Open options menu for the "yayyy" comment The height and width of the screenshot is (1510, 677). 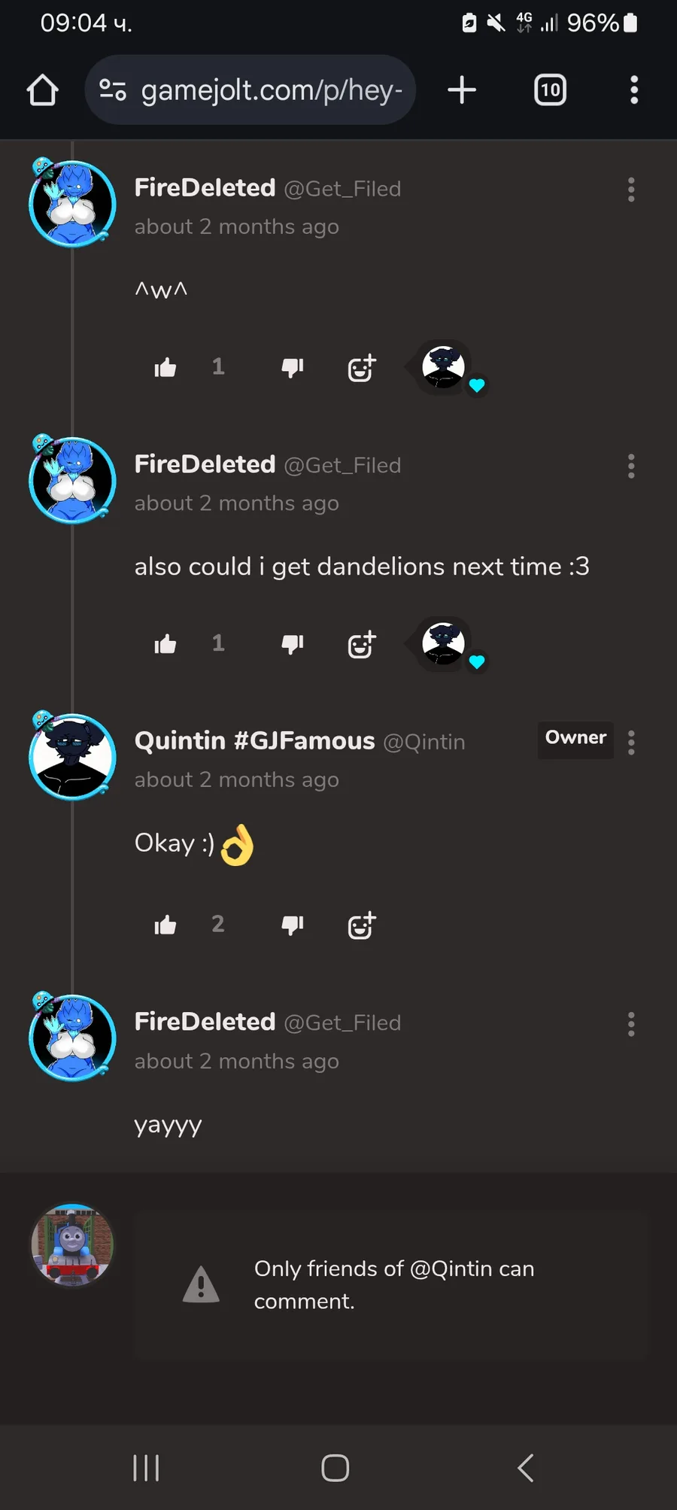631,1024
